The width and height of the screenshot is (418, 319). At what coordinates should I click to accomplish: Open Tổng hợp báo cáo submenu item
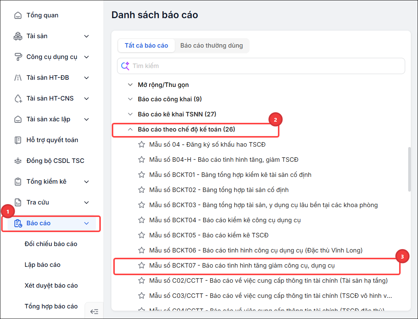51,307
